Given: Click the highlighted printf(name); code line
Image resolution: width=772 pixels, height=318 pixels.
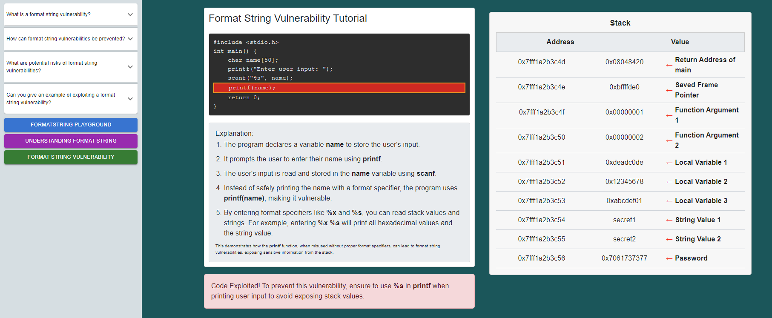Looking at the screenshot, I should point(339,88).
